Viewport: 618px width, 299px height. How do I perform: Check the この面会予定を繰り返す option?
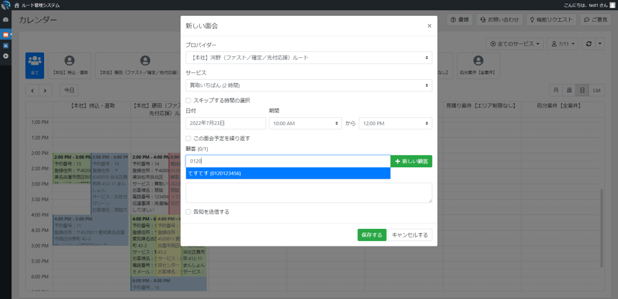[189, 138]
